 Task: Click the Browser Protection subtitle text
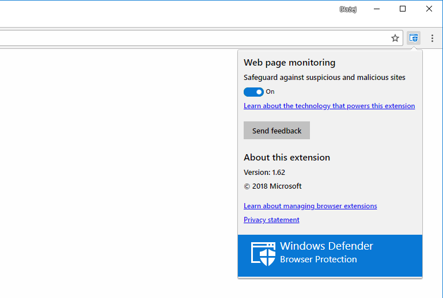[x=319, y=259]
